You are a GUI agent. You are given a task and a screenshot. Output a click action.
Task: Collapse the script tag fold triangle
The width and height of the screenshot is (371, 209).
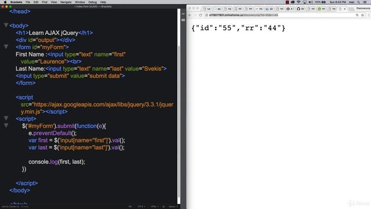pos(6,118)
